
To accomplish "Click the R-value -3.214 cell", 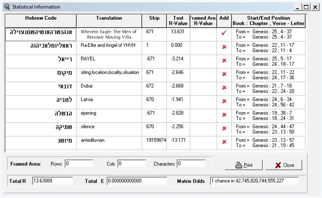I will [178, 62].
